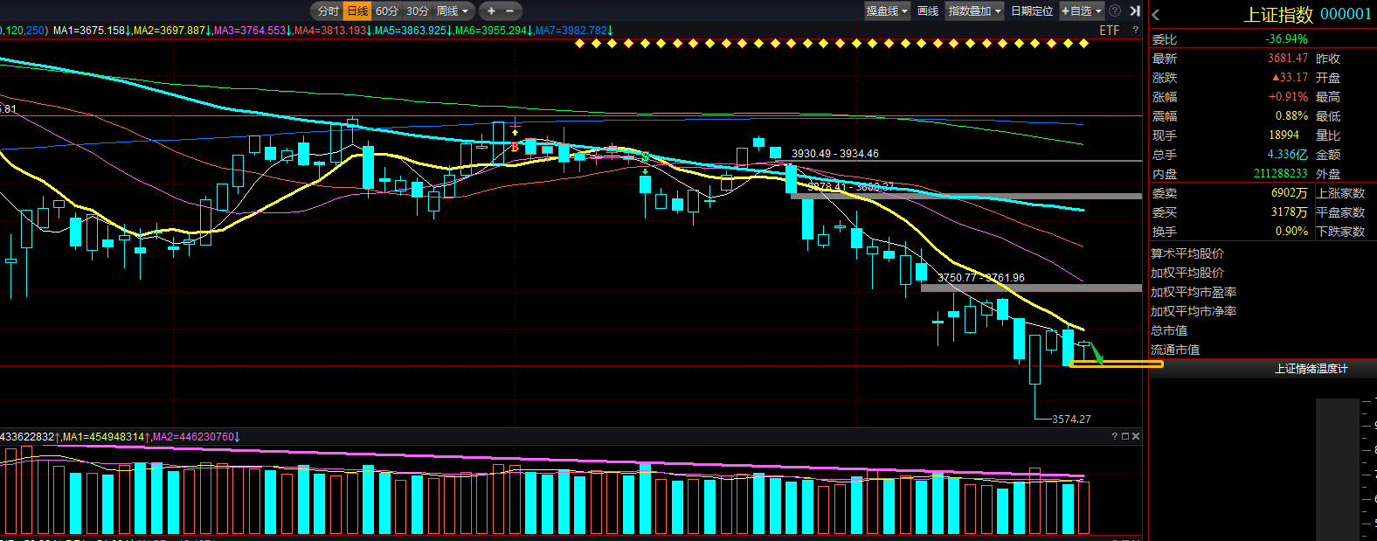Click the ETF label on the chart
Image resolution: width=1377 pixels, height=541 pixels.
(x=1109, y=31)
